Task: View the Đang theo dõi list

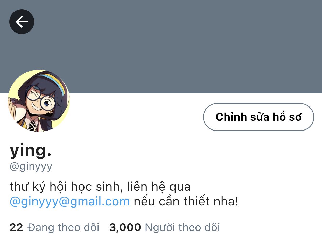Action: coord(63,227)
